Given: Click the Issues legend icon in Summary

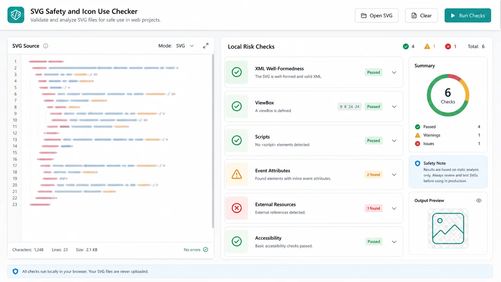Looking at the screenshot, I should pos(417,144).
